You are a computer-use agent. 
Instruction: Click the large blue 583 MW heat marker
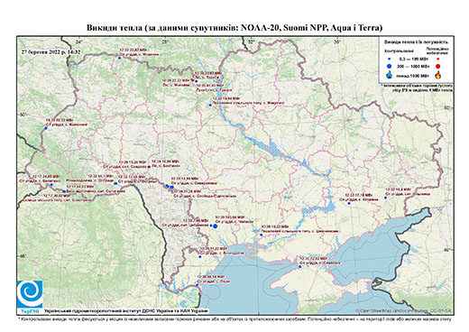pyautogui.click(x=216, y=226)
